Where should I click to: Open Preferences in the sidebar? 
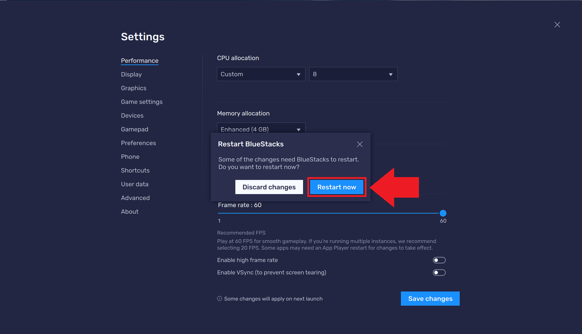(x=138, y=143)
